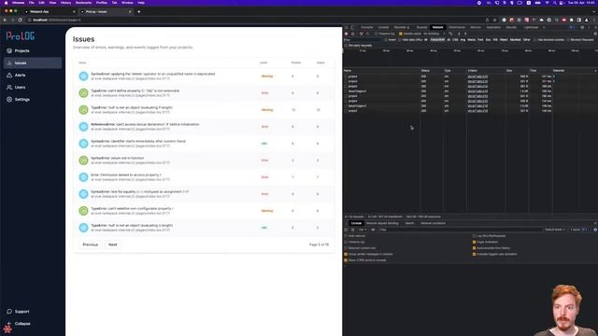Screen dimensions: 598x336
Task: Click the avatar of 'delete operator' issue row
Action: [x=83, y=77]
